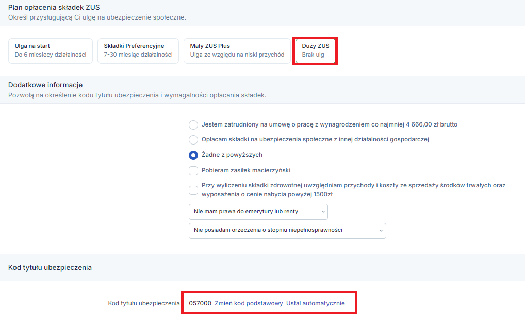
Task: Click Kod tytułu ubezpieczenia section heading
Action: pyautogui.click(x=50, y=267)
